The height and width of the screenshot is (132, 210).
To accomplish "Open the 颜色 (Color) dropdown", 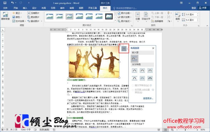I will click(x=17, y=17).
